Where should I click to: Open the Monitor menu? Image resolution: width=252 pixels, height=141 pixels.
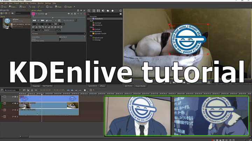click(41, 3)
